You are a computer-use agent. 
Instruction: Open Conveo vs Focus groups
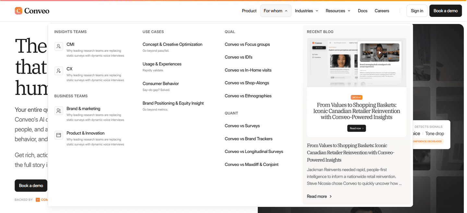[247, 44]
